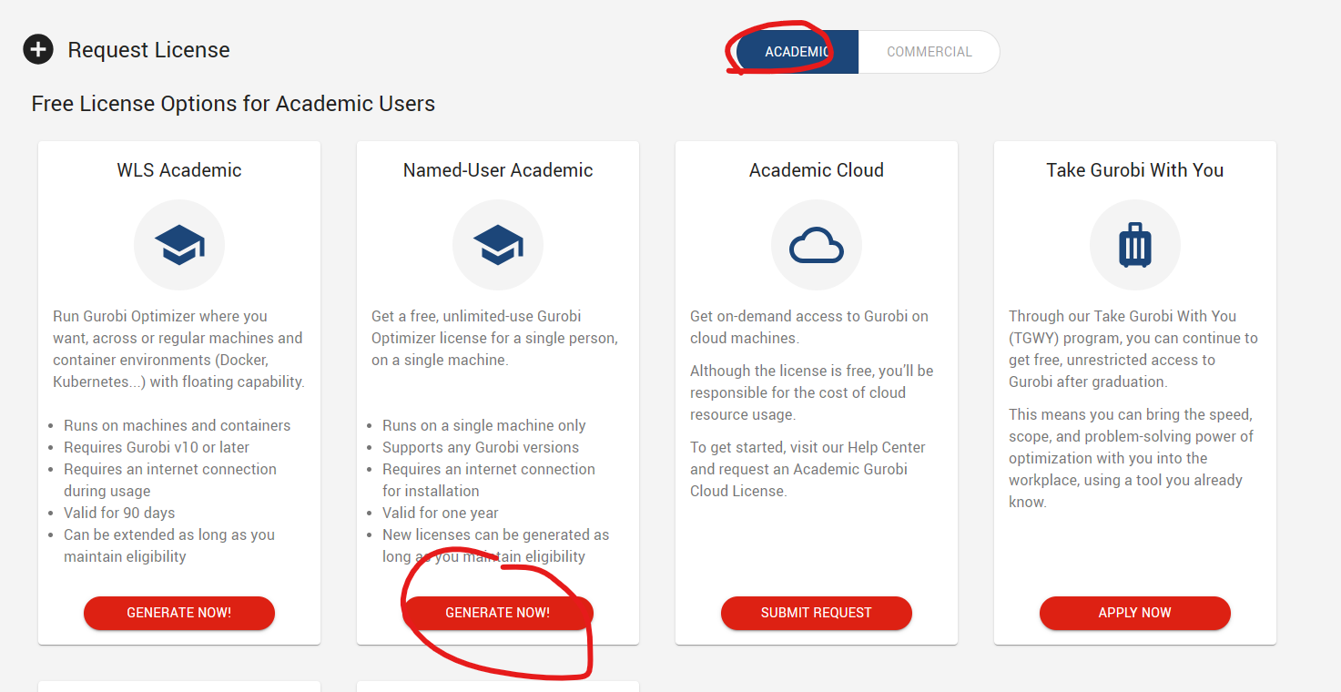Click Submit Request for Academic Cloud
The image size is (1341, 692).
click(816, 613)
